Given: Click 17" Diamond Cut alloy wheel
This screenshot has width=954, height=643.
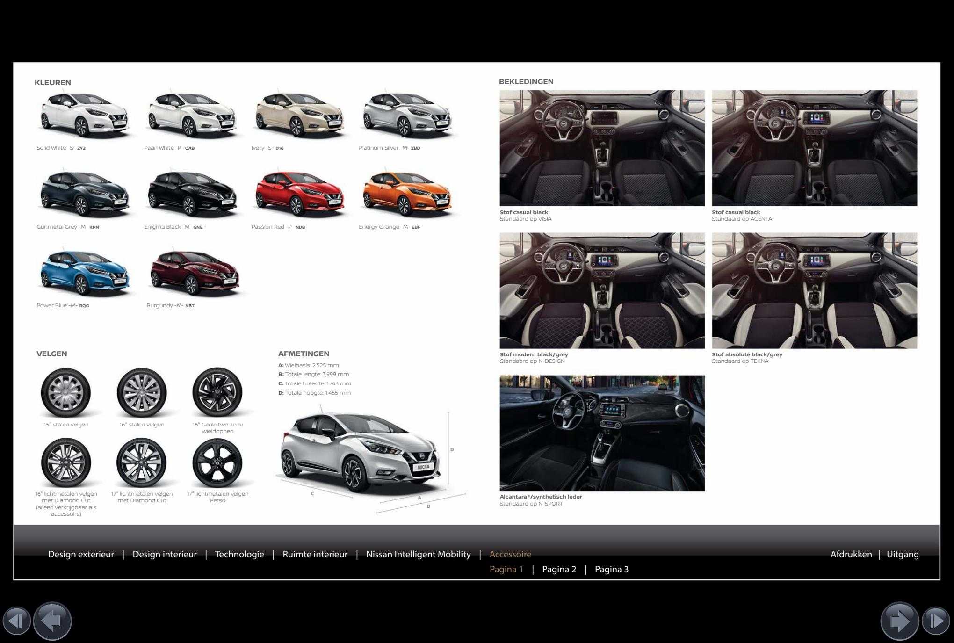Looking at the screenshot, I should [142, 462].
